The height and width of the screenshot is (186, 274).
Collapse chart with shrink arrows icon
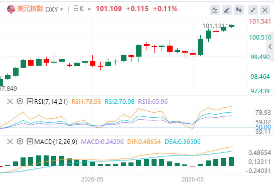coord(253,10)
